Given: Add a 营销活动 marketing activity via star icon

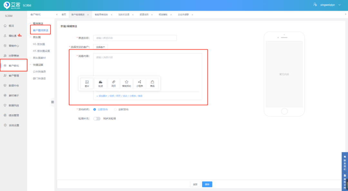Looking at the screenshot, I should click(x=127, y=83).
